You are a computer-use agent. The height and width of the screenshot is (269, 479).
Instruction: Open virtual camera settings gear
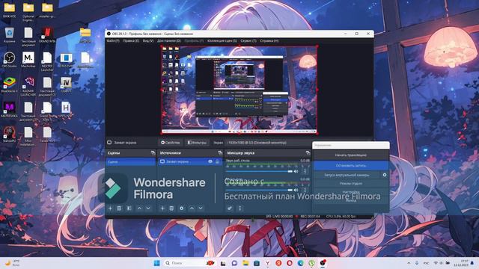(x=385, y=175)
